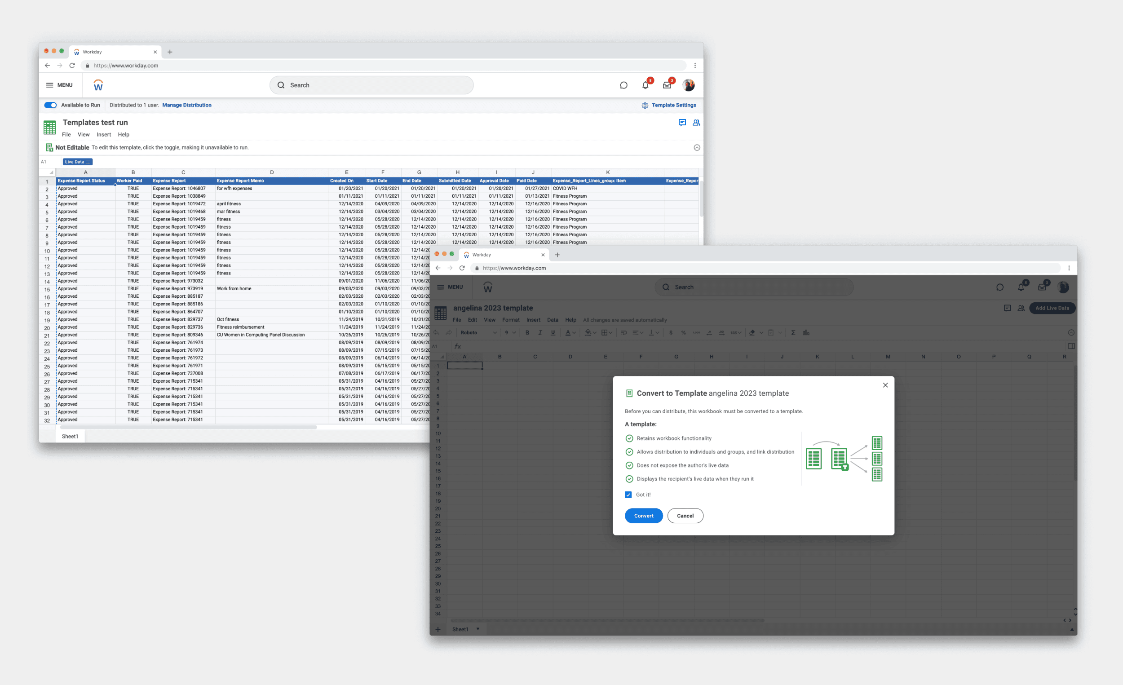Open the Sheet1 tab dropdown arrow
Screen dimensions: 1123x685
pyautogui.click(x=477, y=629)
